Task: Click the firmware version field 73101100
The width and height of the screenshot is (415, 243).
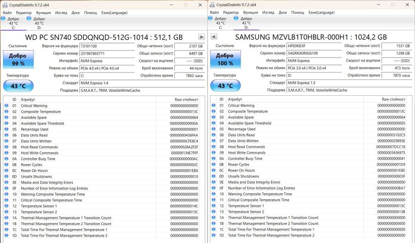Action: pyautogui.click(x=107, y=46)
